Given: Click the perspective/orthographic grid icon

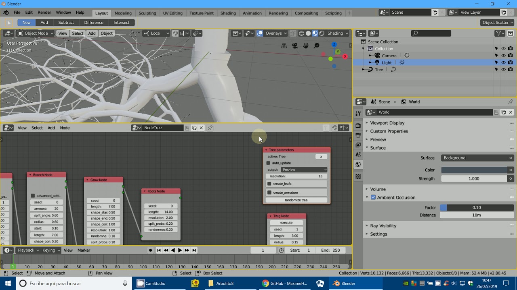Looking at the screenshot, I should 284,46.
